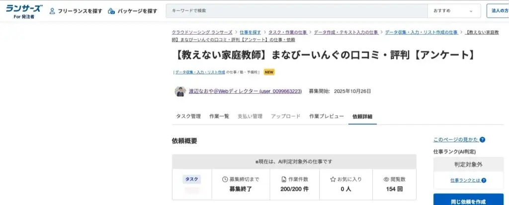Switch to the タスク管理 tab
509x205 pixels.
[x=188, y=117]
